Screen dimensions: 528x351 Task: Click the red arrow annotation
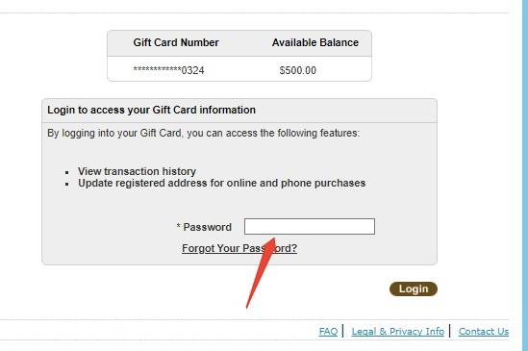(x=261, y=273)
